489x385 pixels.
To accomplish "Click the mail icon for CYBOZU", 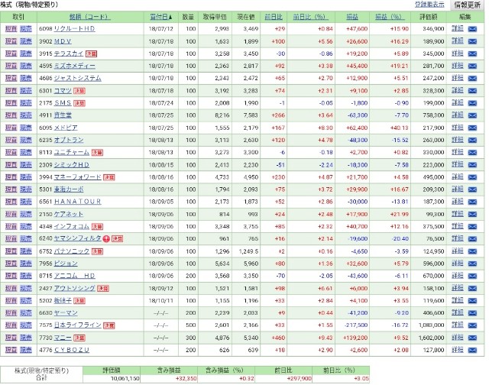I will [472, 350].
